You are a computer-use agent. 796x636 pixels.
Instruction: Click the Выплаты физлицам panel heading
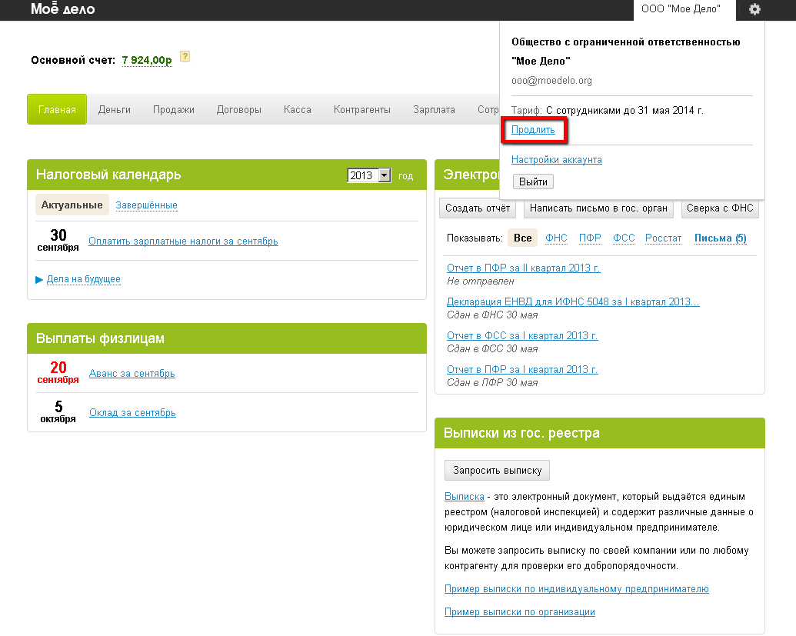pos(100,338)
